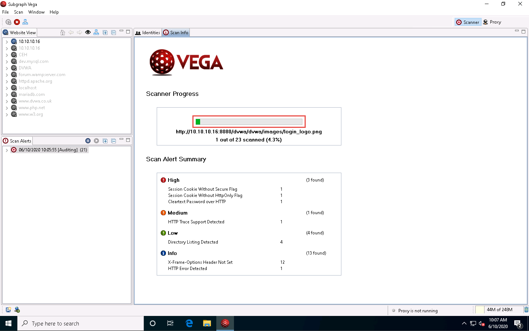Click X-Frame-Options Header Not Set alert
Viewport: 529px width, 331px height.
click(x=200, y=262)
